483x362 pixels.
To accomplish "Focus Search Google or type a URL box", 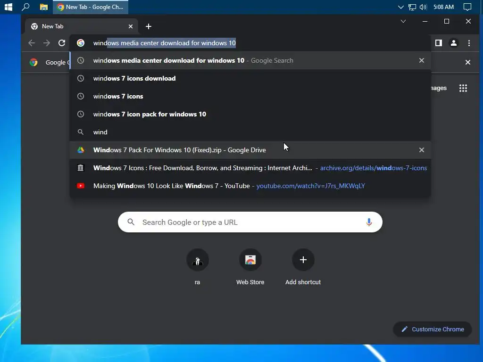I will click(x=250, y=222).
